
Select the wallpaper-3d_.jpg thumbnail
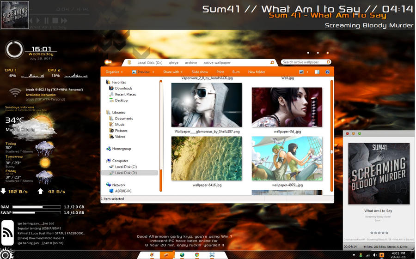[x=287, y=107]
